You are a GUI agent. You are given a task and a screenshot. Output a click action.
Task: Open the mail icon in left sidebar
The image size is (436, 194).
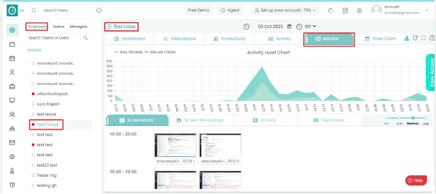pos(12,142)
